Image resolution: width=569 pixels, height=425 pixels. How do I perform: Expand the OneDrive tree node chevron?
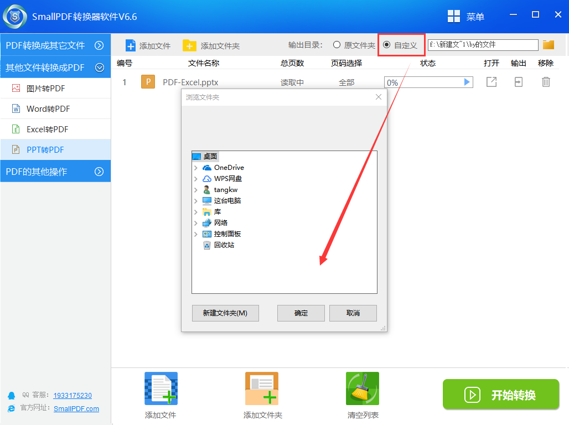pos(196,168)
